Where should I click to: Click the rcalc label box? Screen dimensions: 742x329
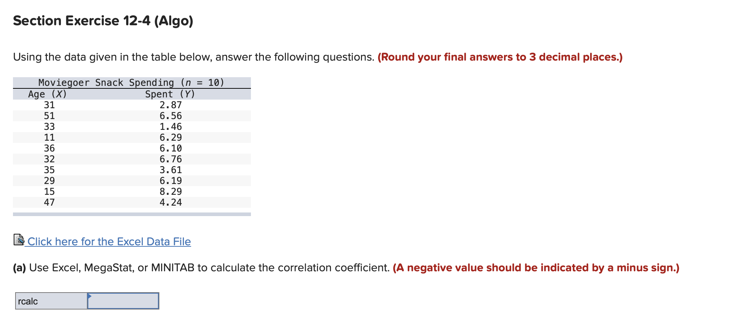click(x=50, y=301)
